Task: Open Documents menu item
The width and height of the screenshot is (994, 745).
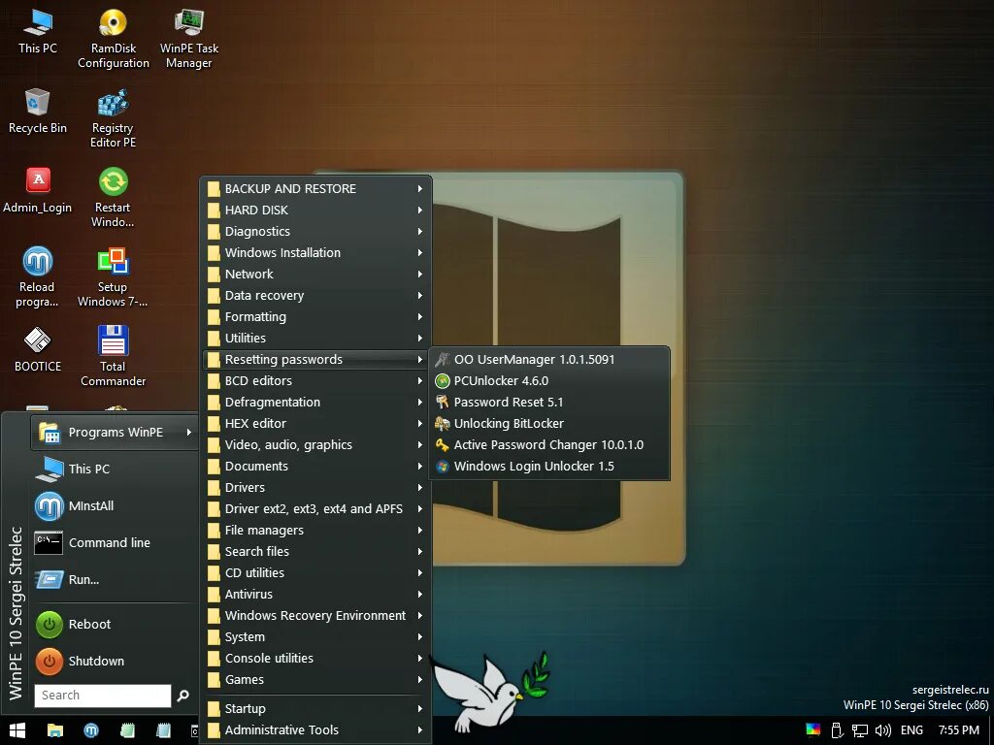Action: coord(315,467)
